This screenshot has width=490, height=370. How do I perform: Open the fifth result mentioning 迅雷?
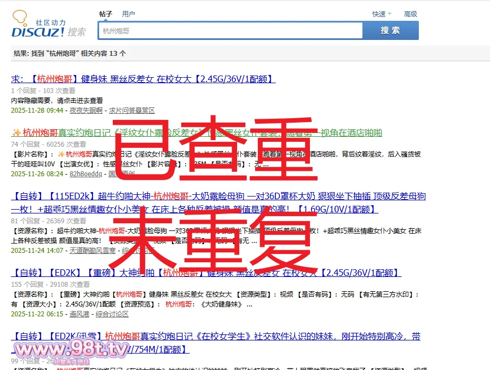point(216,336)
